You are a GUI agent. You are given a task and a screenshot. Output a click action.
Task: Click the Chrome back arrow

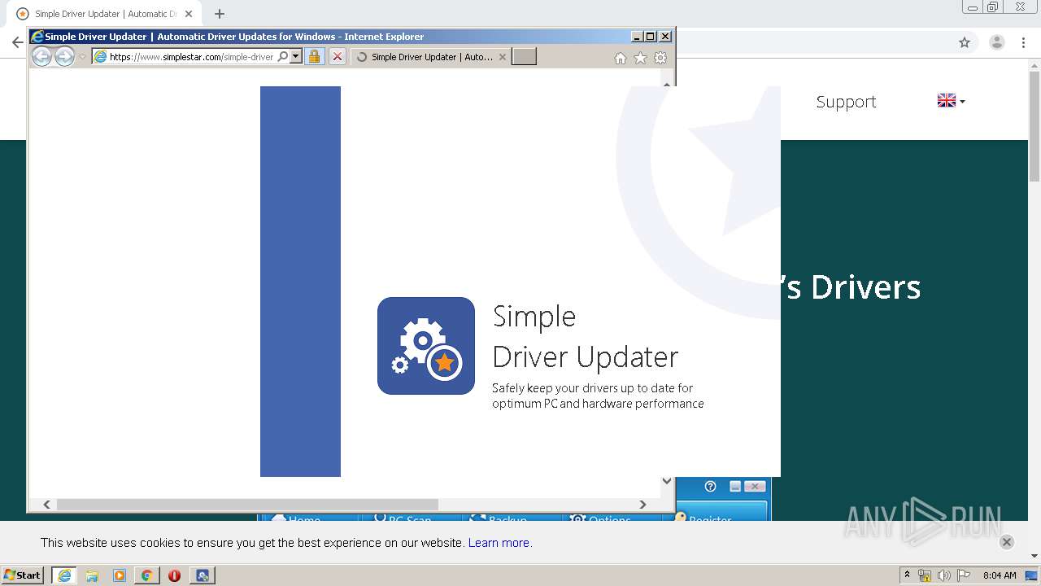coord(17,42)
